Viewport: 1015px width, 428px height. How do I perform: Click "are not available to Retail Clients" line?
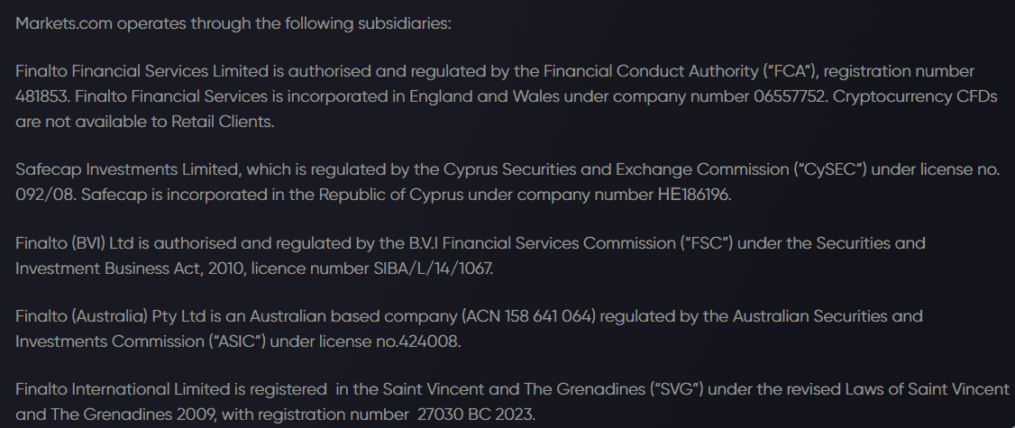(144, 122)
